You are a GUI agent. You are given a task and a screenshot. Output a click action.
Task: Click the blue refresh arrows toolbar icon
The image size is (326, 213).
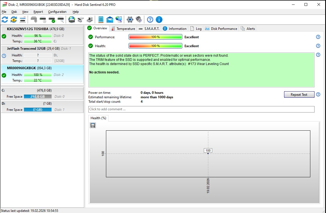5,20
